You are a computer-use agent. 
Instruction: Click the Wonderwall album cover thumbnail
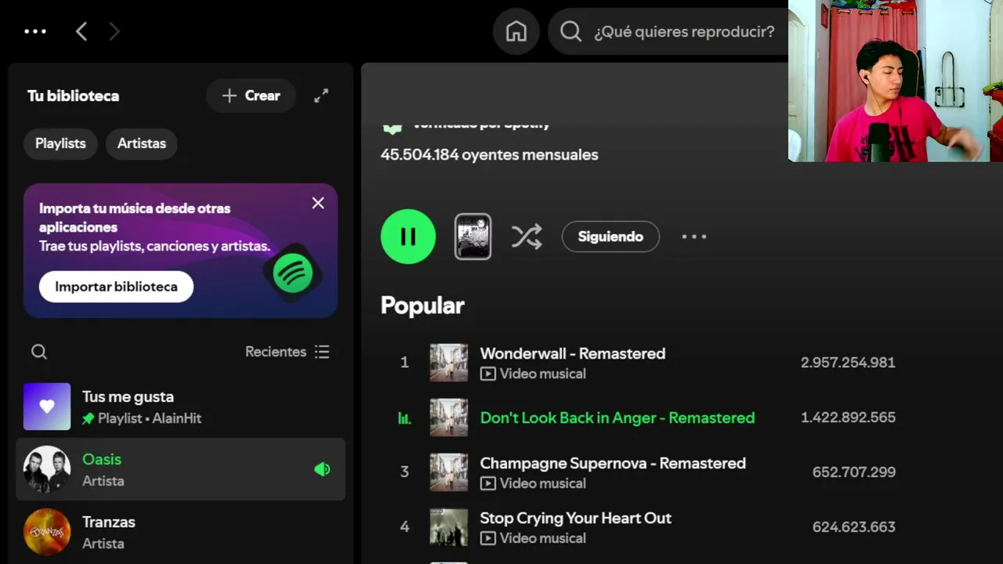(449, 363)
